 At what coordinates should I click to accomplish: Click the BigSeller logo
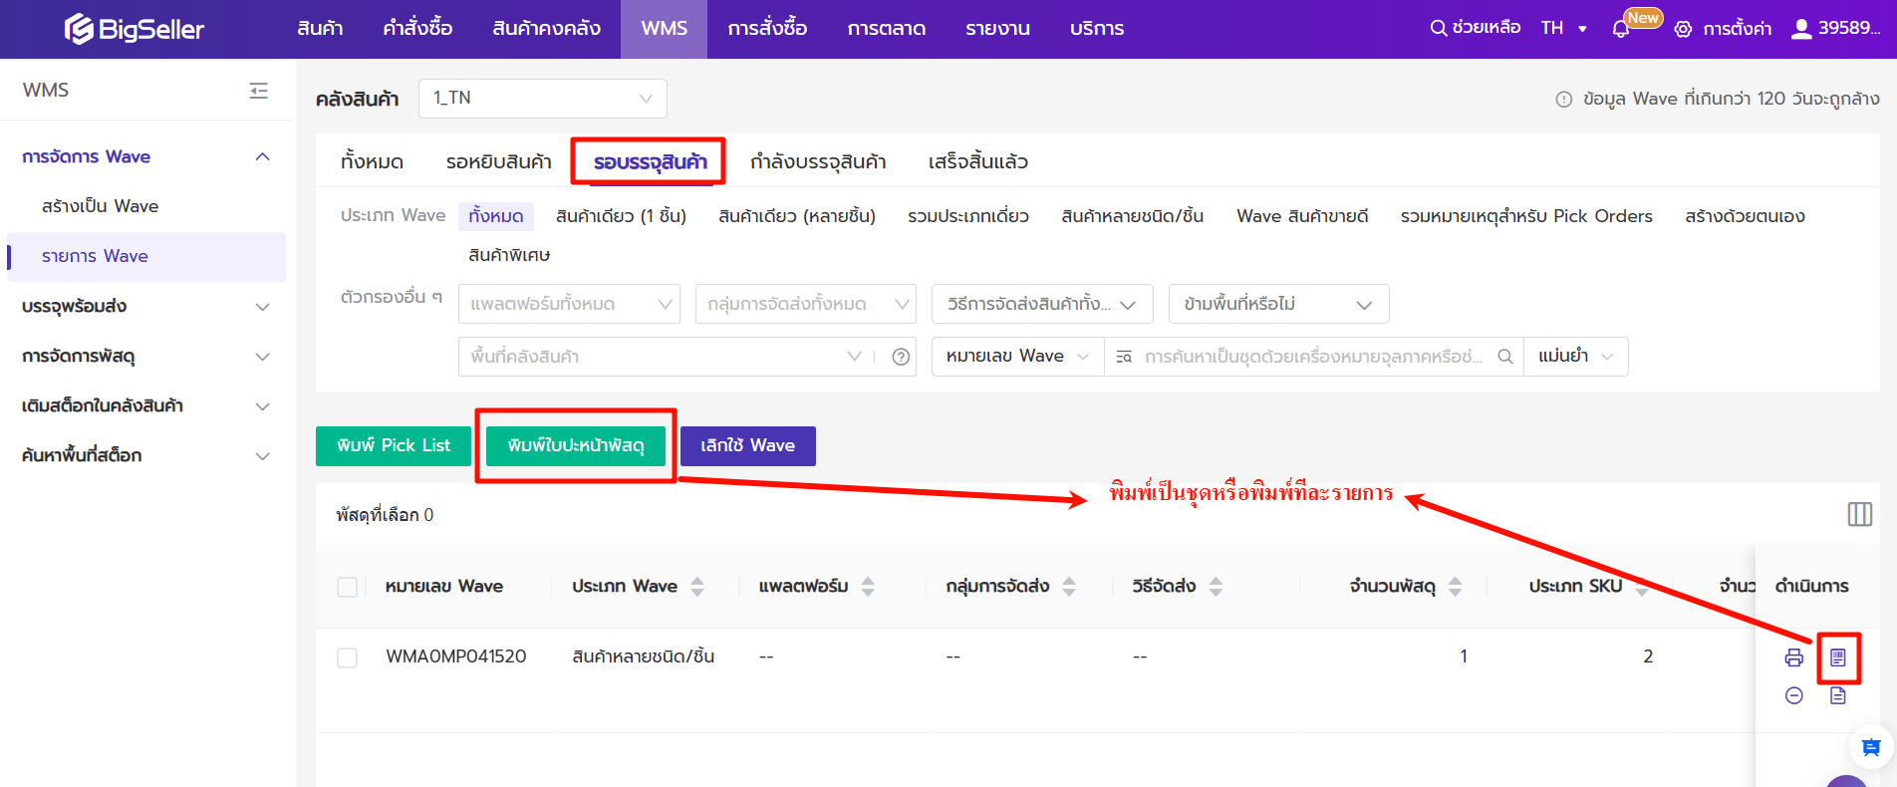pos(134,29)
